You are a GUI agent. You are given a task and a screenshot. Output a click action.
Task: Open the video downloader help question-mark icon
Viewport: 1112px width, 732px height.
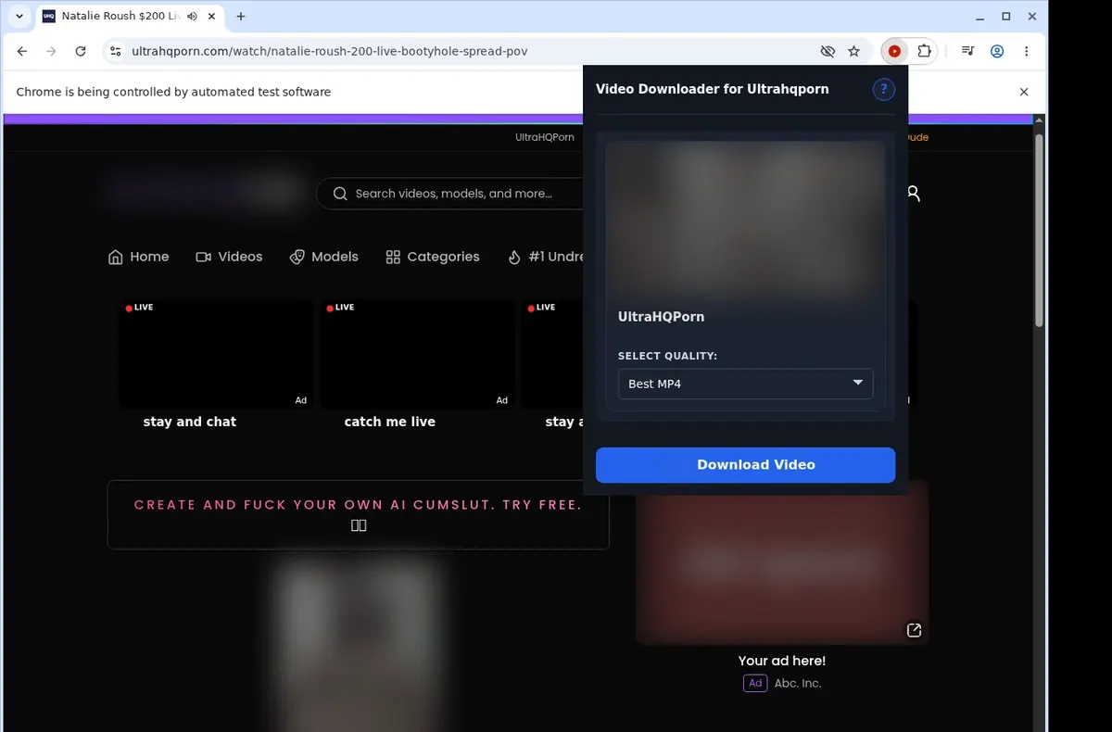pos(884,89)
